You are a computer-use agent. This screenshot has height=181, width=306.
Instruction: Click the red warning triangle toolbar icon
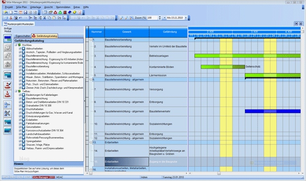pos(55,12)
